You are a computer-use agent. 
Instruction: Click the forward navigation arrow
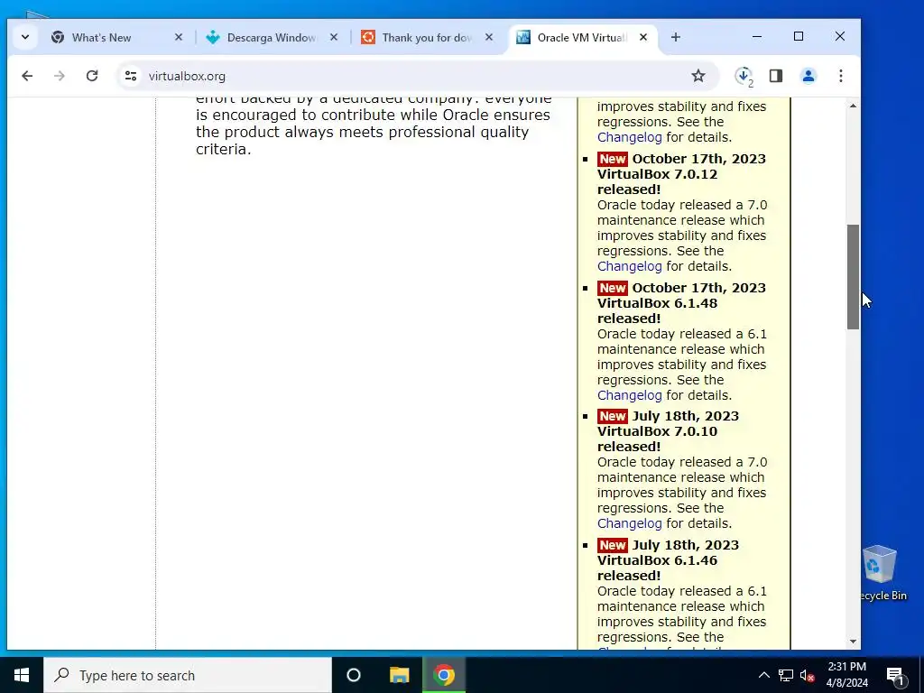coord(59,76)
